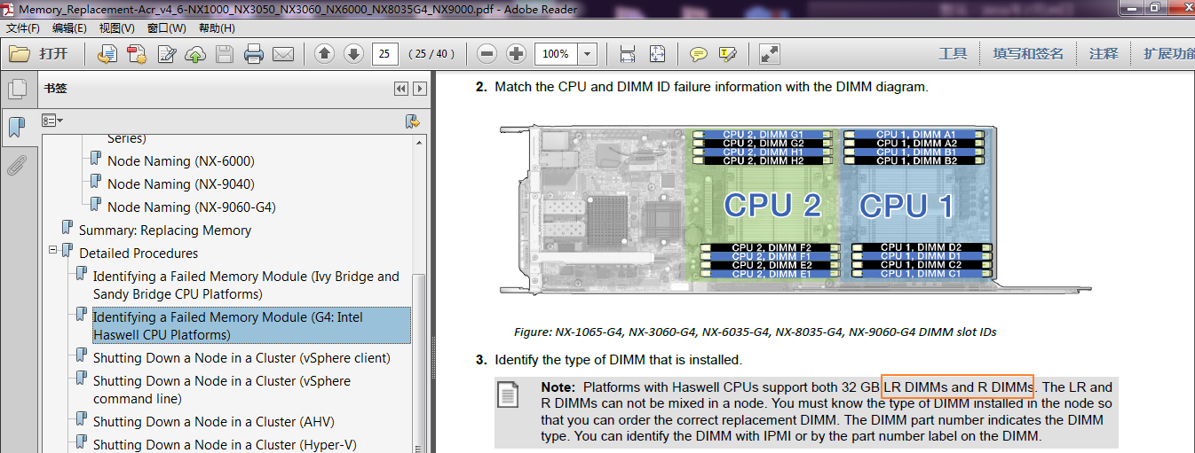Open the 视图(V) menu
This screenshot has width=1195, height=453.
tap(117, 28)
